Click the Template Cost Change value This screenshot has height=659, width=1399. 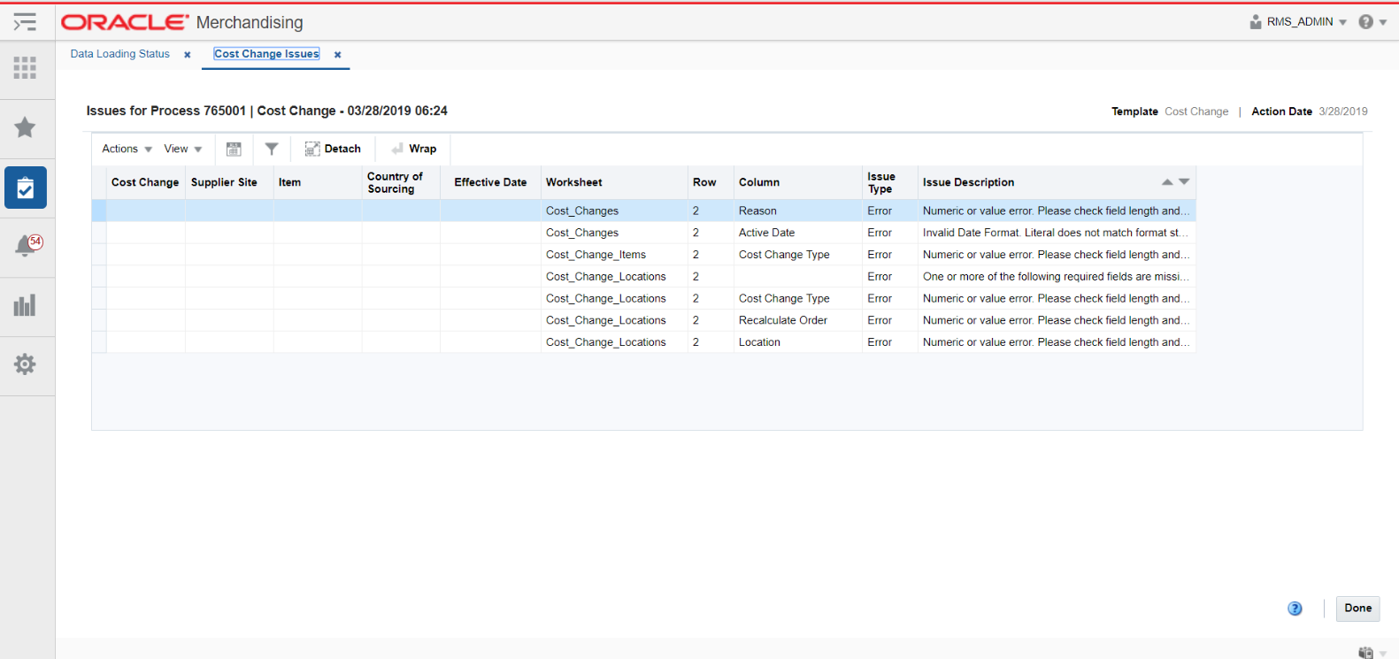[x=1196, y=111]
